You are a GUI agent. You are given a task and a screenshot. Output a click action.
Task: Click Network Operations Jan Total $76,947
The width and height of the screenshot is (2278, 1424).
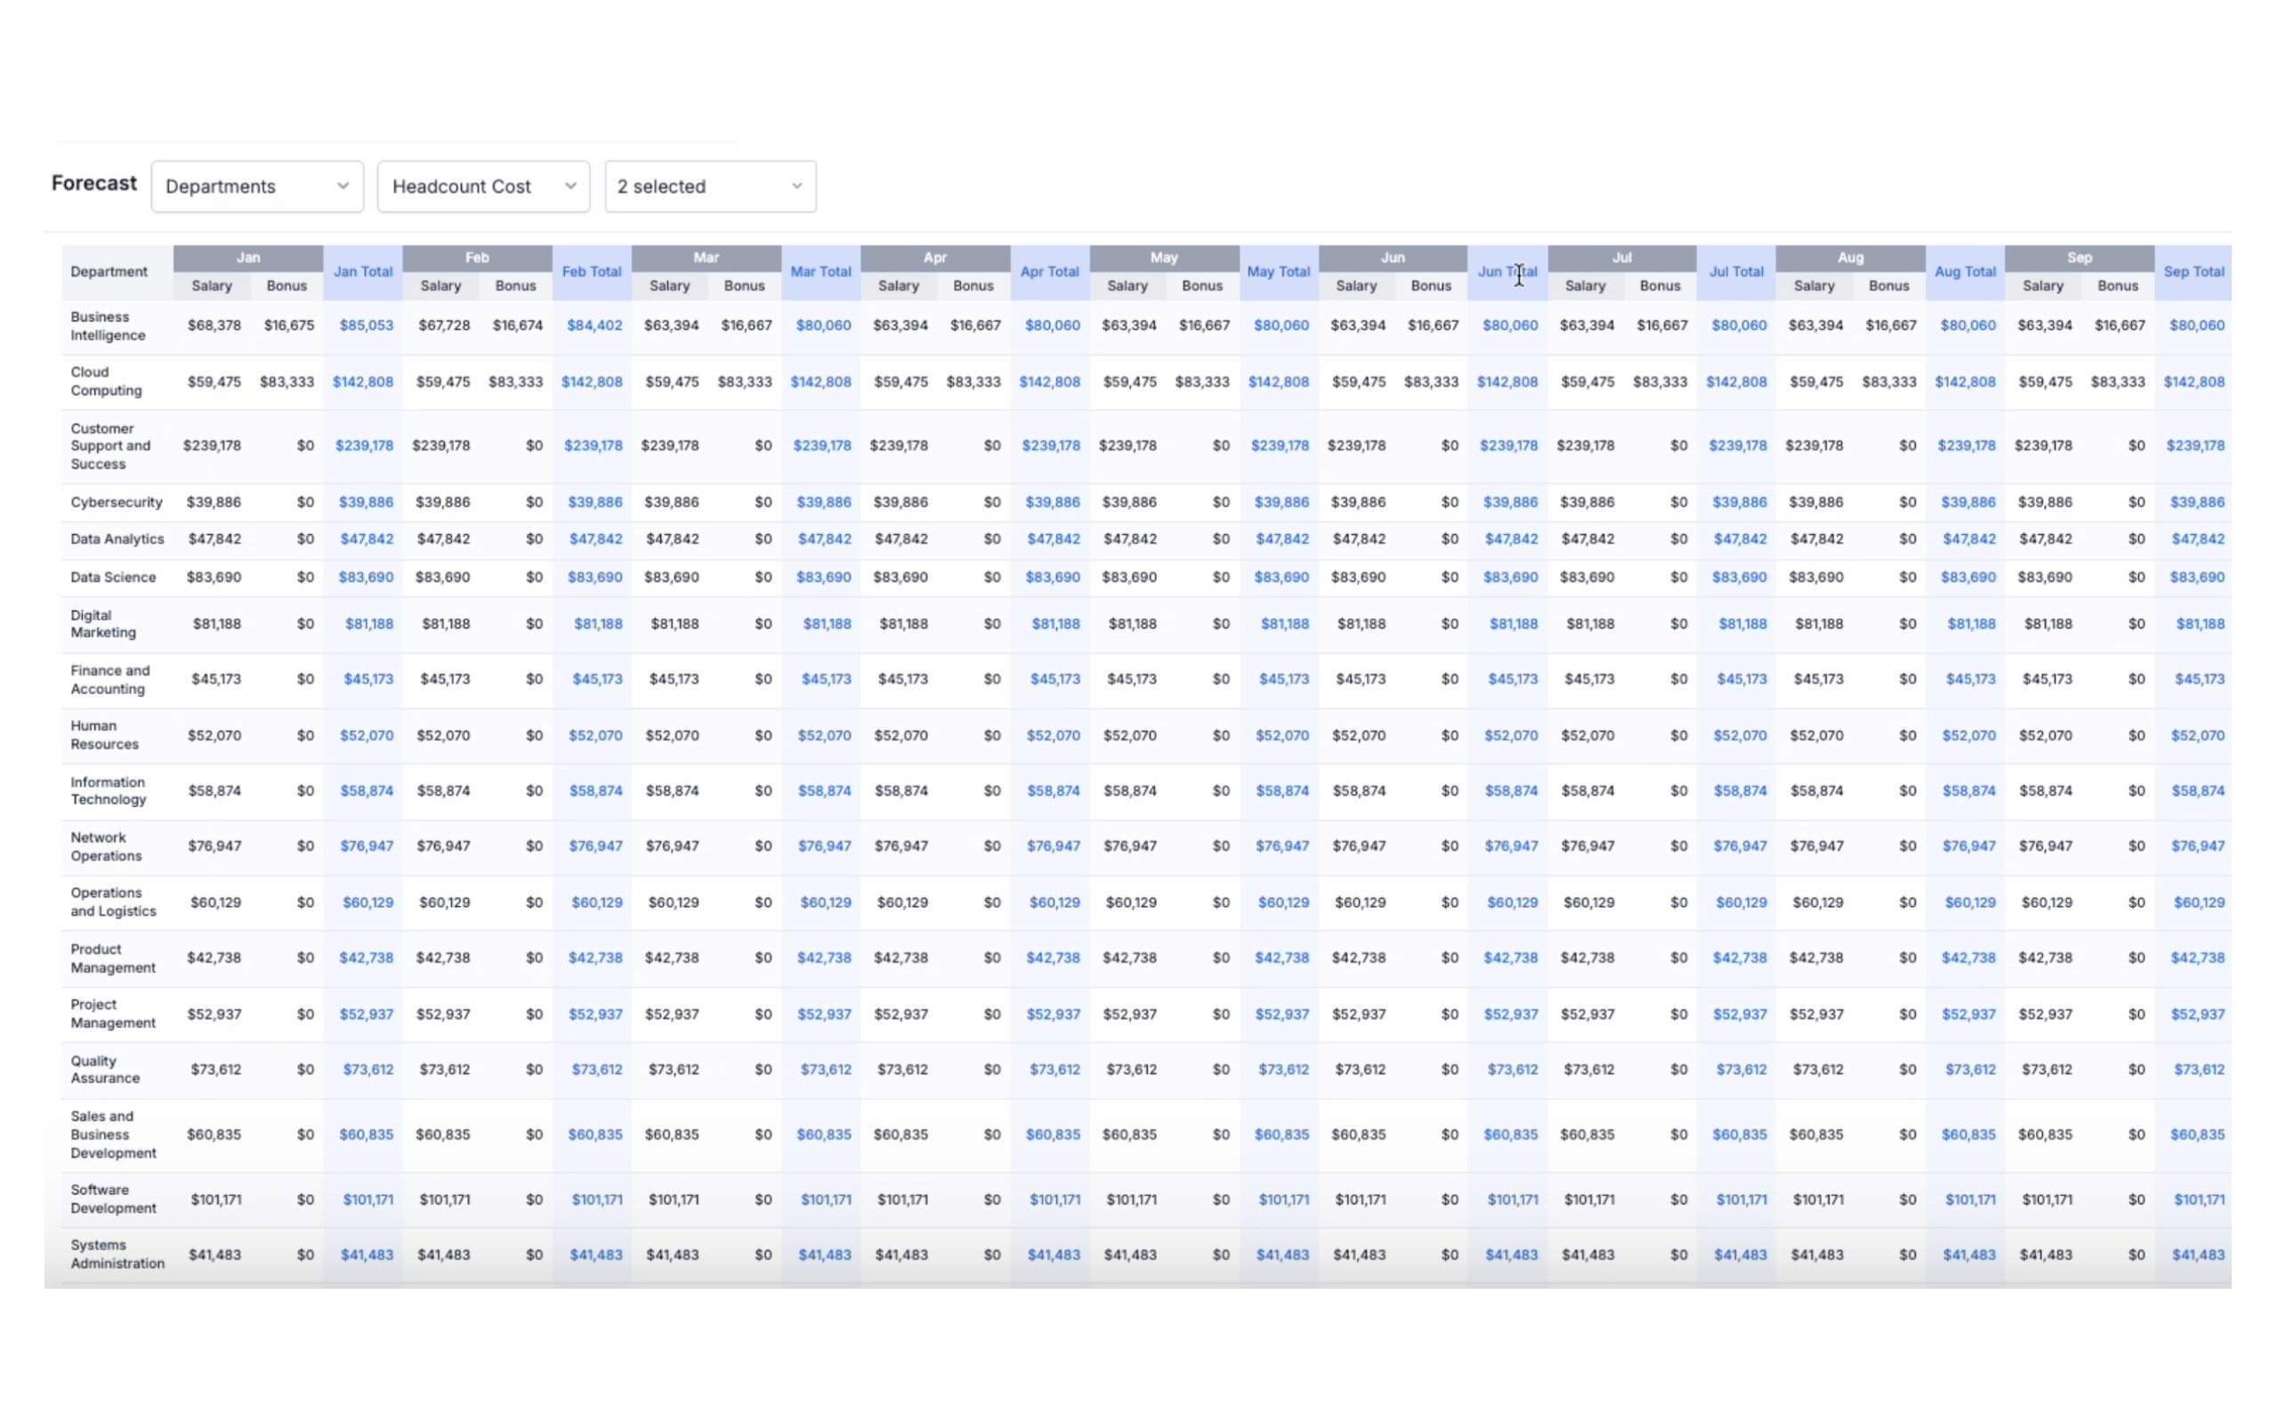(x=368, y=846)
